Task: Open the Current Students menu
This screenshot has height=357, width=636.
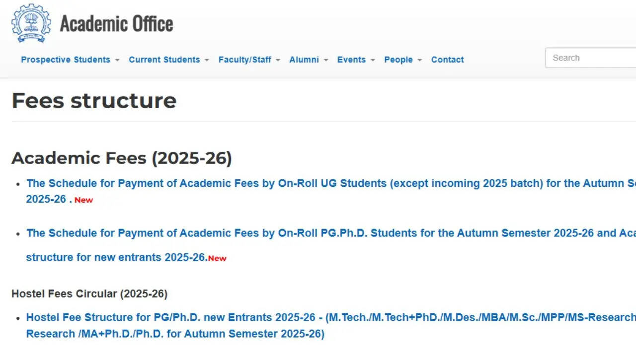Action: click(x=164, y=59)
